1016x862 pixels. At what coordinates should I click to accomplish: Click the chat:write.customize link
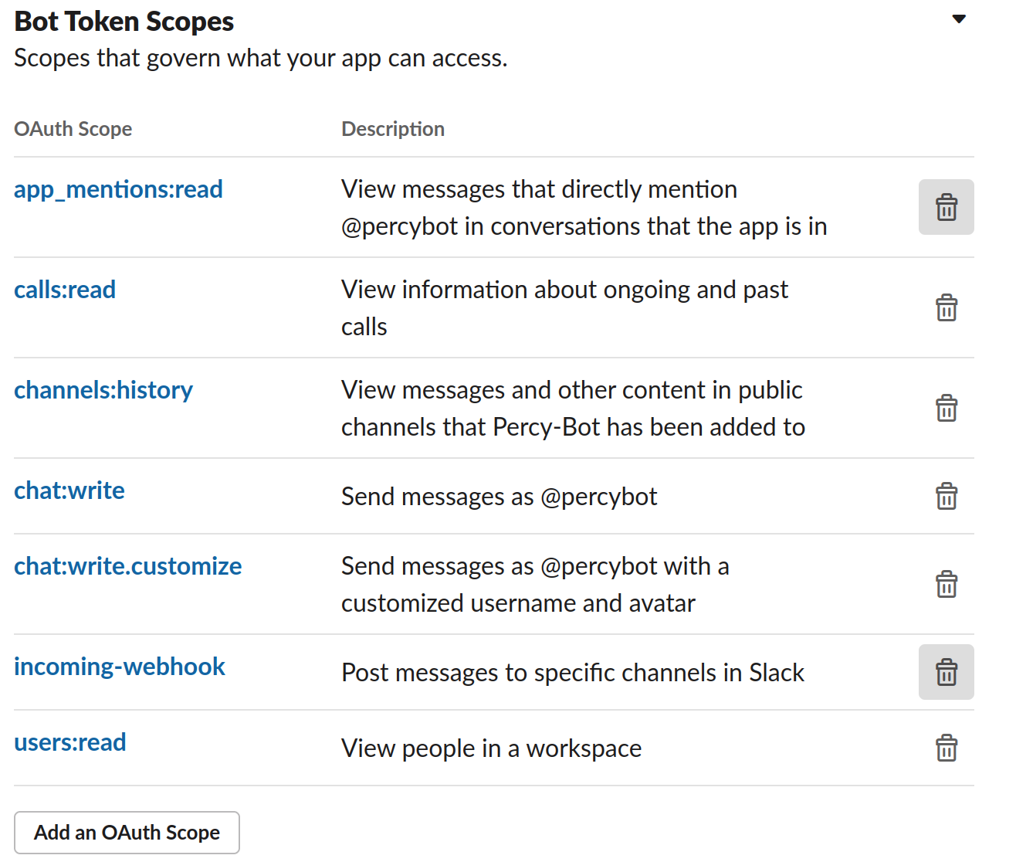pos(128,566)
